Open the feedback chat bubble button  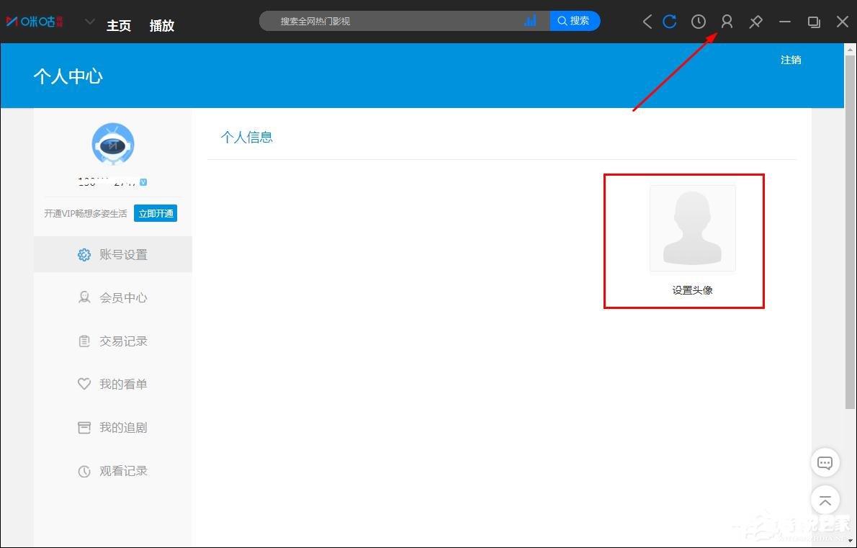(x=825, y=463)
